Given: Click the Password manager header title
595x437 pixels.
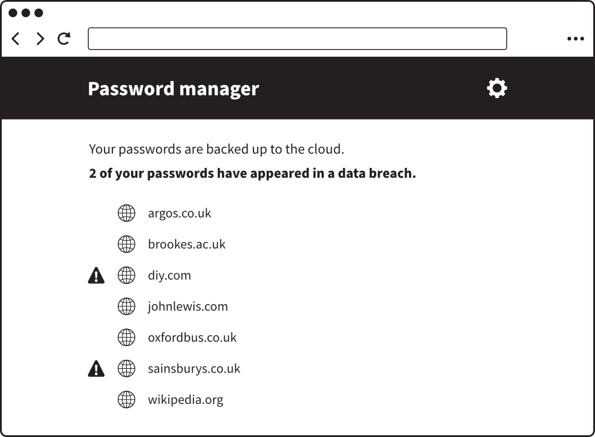Looking at the screenshot, I should point(173,89).
